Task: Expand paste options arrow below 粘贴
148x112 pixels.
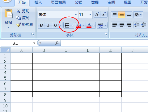Action: 8,27
